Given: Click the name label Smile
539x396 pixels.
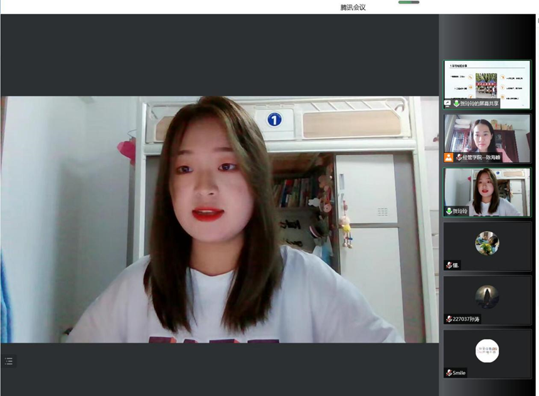Looking at the screenshot, I should coord(459,373).
